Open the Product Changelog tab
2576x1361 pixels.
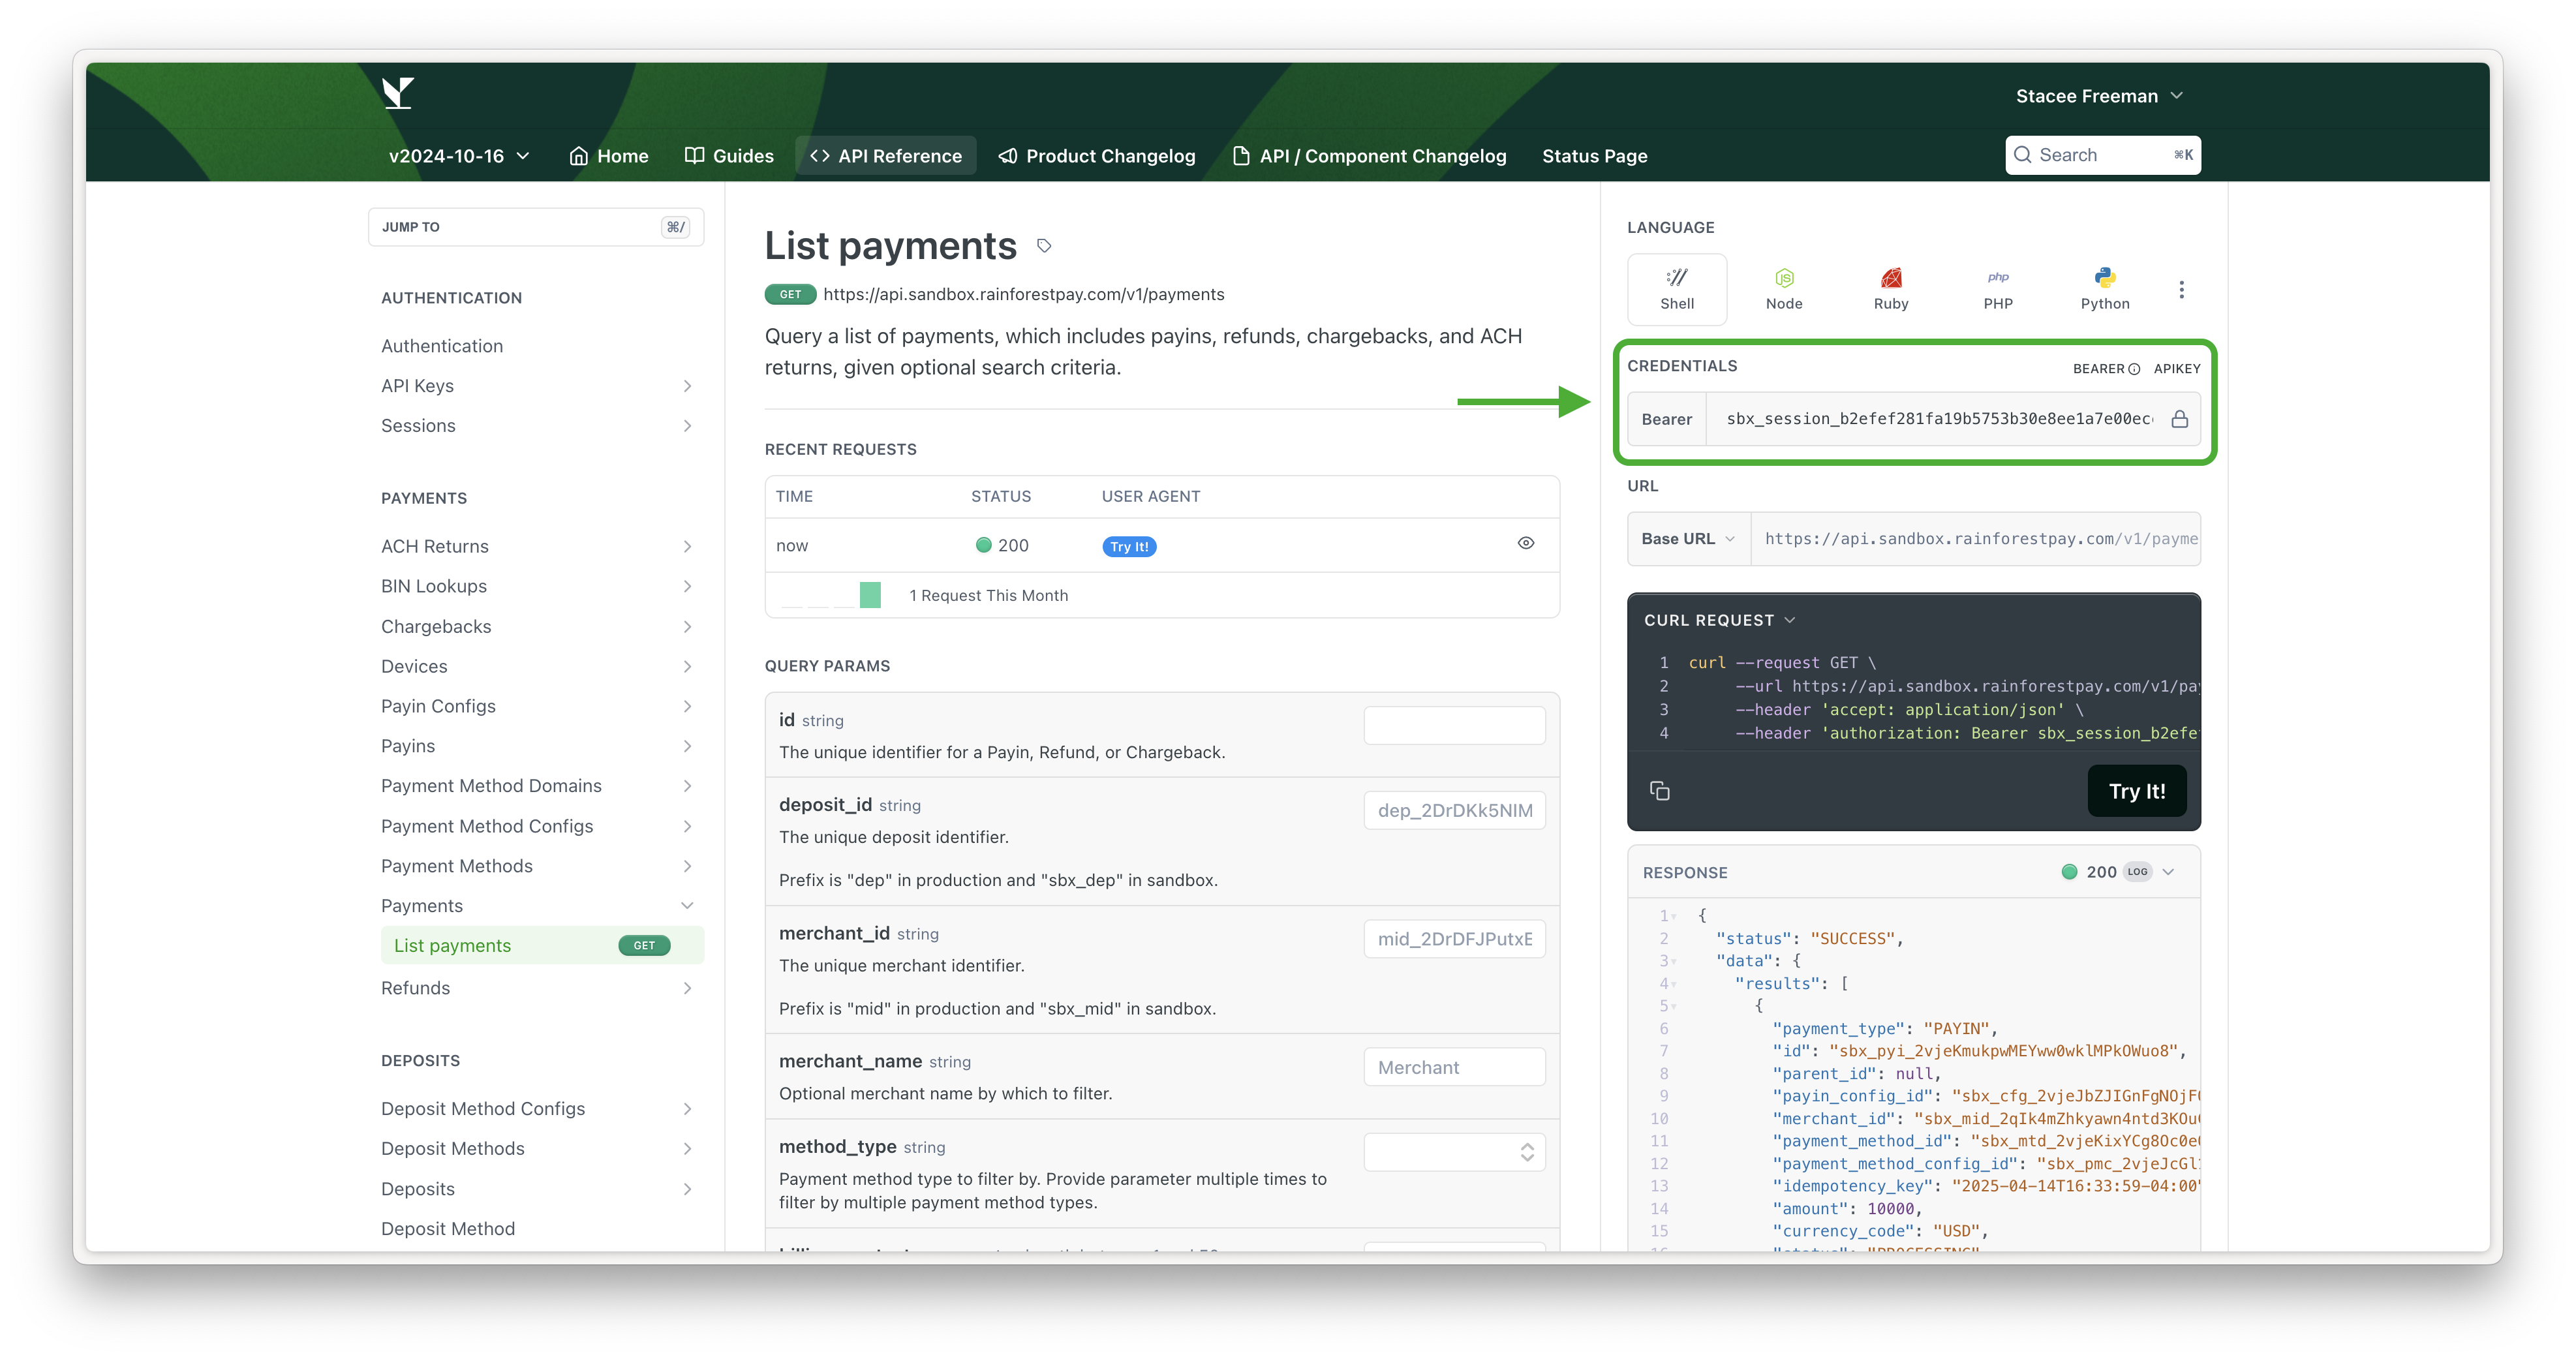click(1097, 156)
